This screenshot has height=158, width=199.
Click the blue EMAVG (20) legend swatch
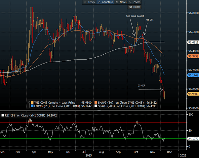32,106
